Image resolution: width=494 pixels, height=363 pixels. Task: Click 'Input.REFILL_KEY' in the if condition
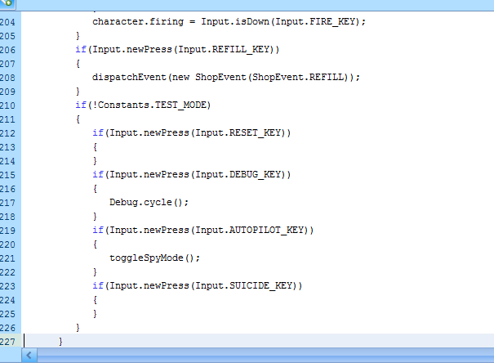[224, 50]
